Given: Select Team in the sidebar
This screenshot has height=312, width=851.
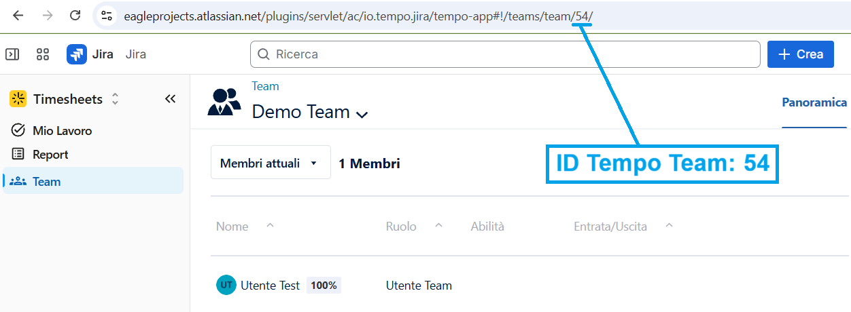Looking at the screenshot, I should (x=93, y=181).
